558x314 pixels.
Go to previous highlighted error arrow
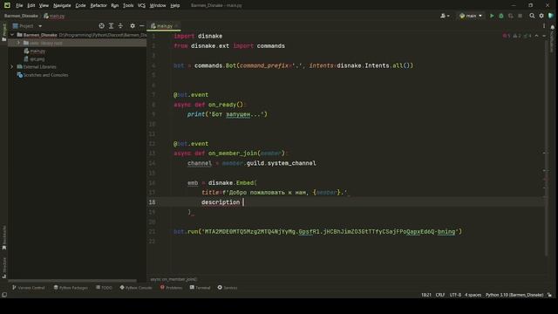pos(537,36)
